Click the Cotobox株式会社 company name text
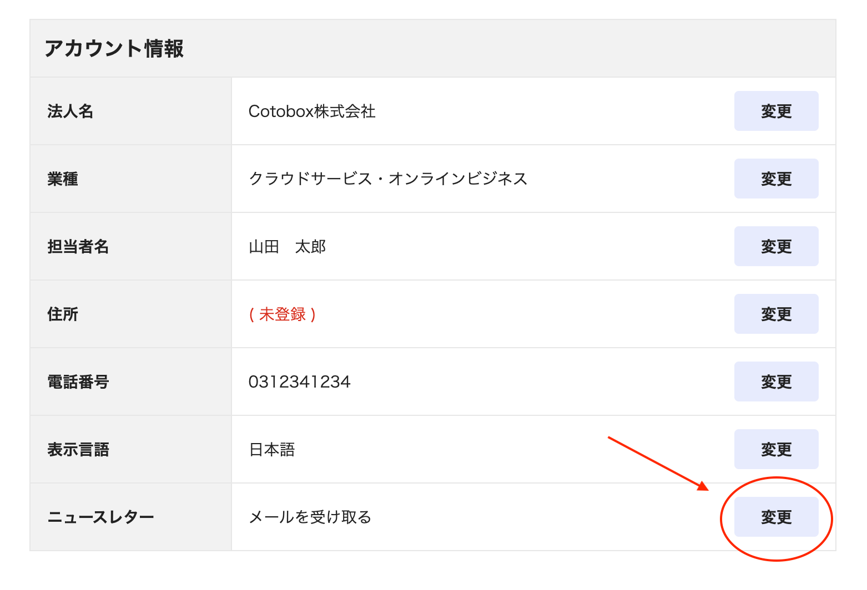The height and width of the screenshot is (590, 867). (312, 111)
